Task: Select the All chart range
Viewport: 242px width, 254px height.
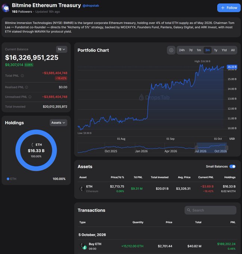Action: pos(233,50)
